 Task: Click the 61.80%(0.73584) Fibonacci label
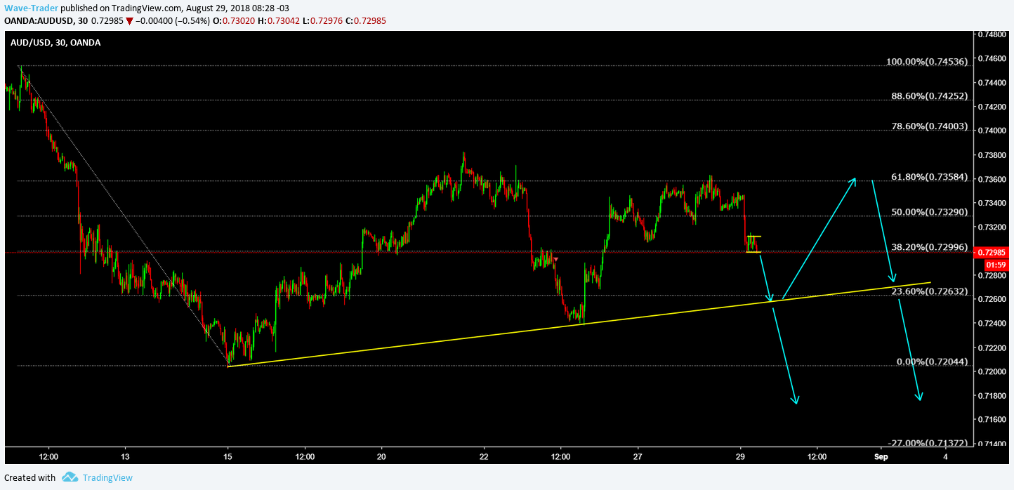[928, 177]
